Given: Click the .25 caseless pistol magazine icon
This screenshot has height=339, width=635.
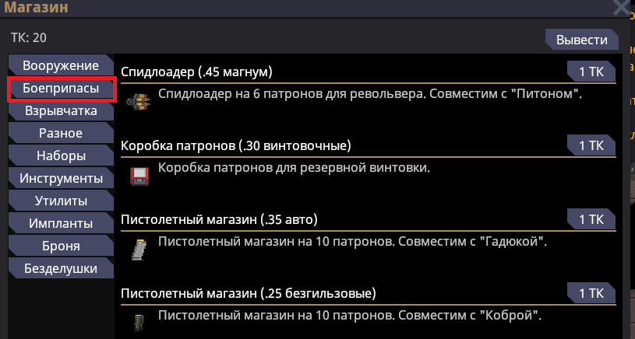Looking at the screenshot, I should click(138, 322).
